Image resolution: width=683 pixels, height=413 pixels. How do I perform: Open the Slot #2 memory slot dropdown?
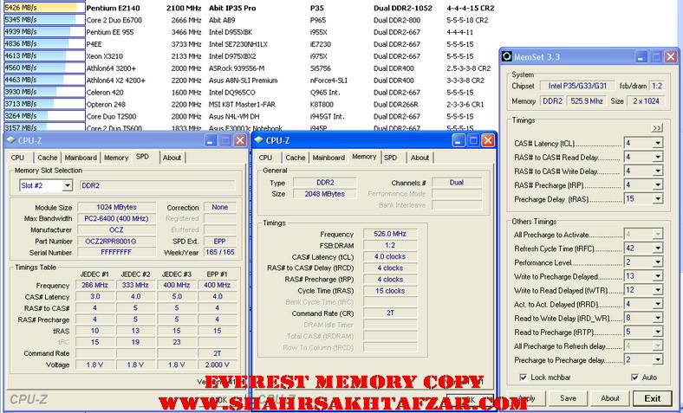tap(67, 185)
